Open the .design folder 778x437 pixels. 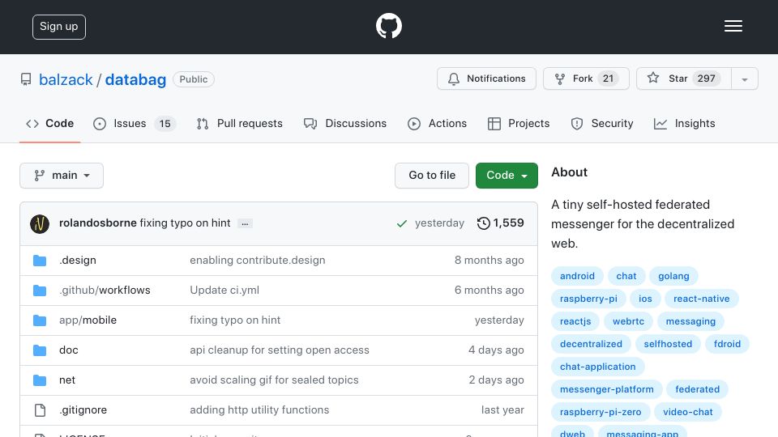(78, 260)
